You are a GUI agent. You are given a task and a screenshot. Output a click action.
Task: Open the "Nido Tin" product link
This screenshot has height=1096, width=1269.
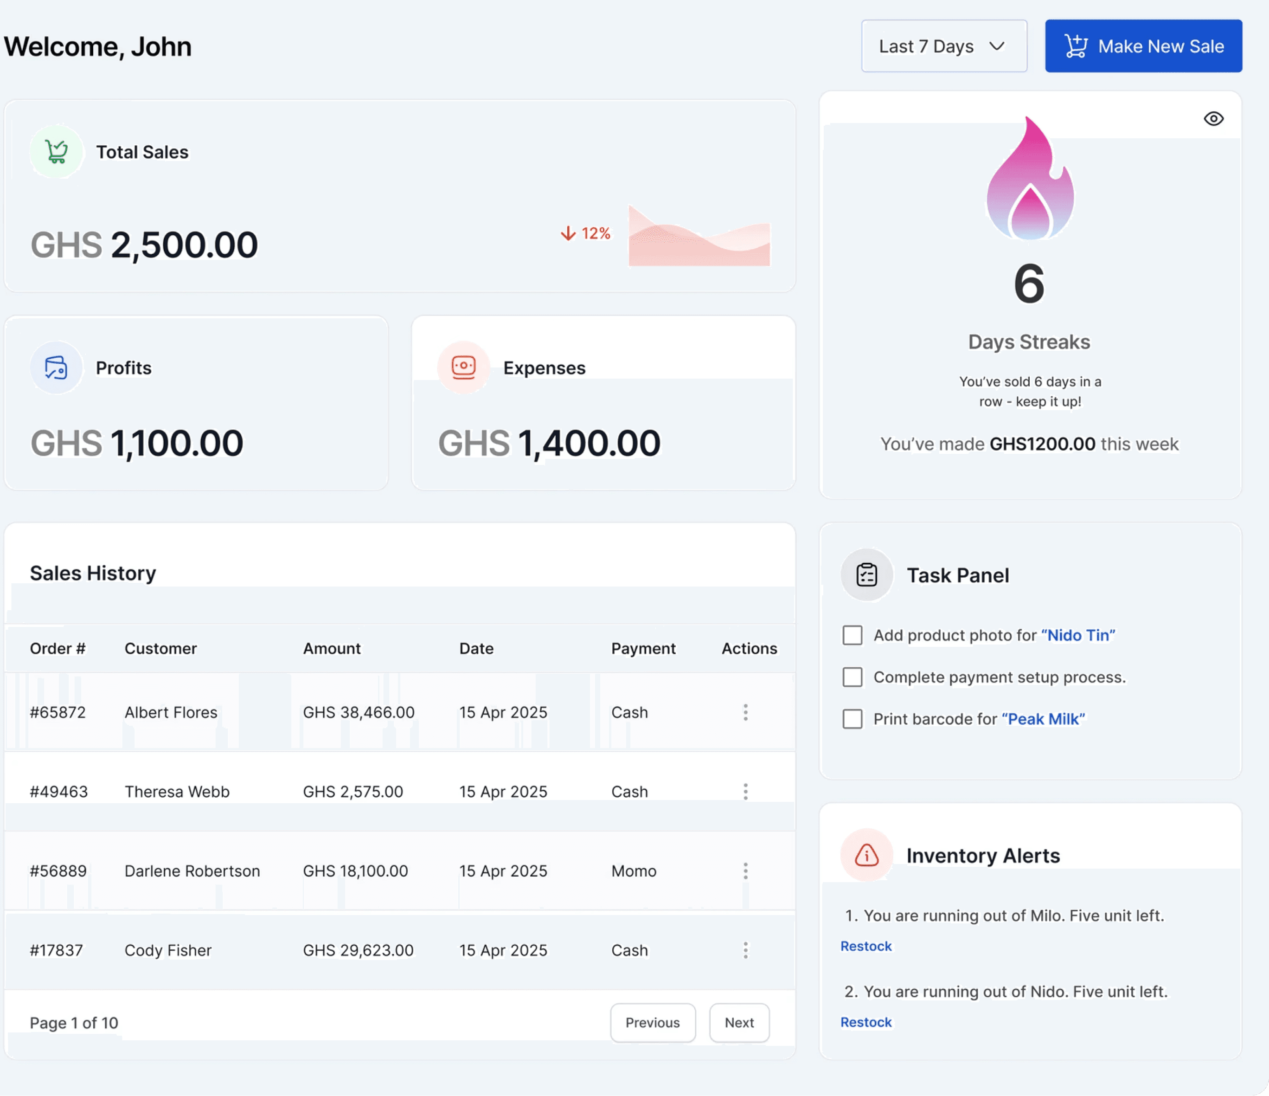(x=1077, y=635)
